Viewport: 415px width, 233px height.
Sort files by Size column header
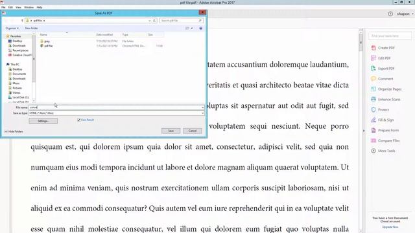click(x=156, y=34)
